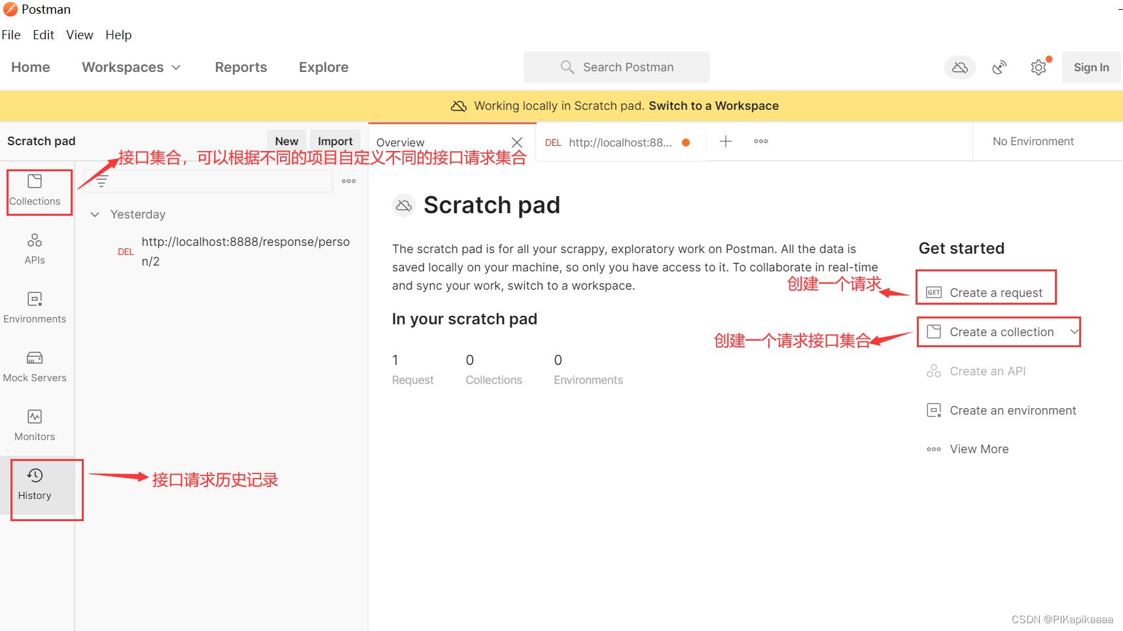Close the Overview tab
Screen dimensions: 1123x631
tap(517, 142)
